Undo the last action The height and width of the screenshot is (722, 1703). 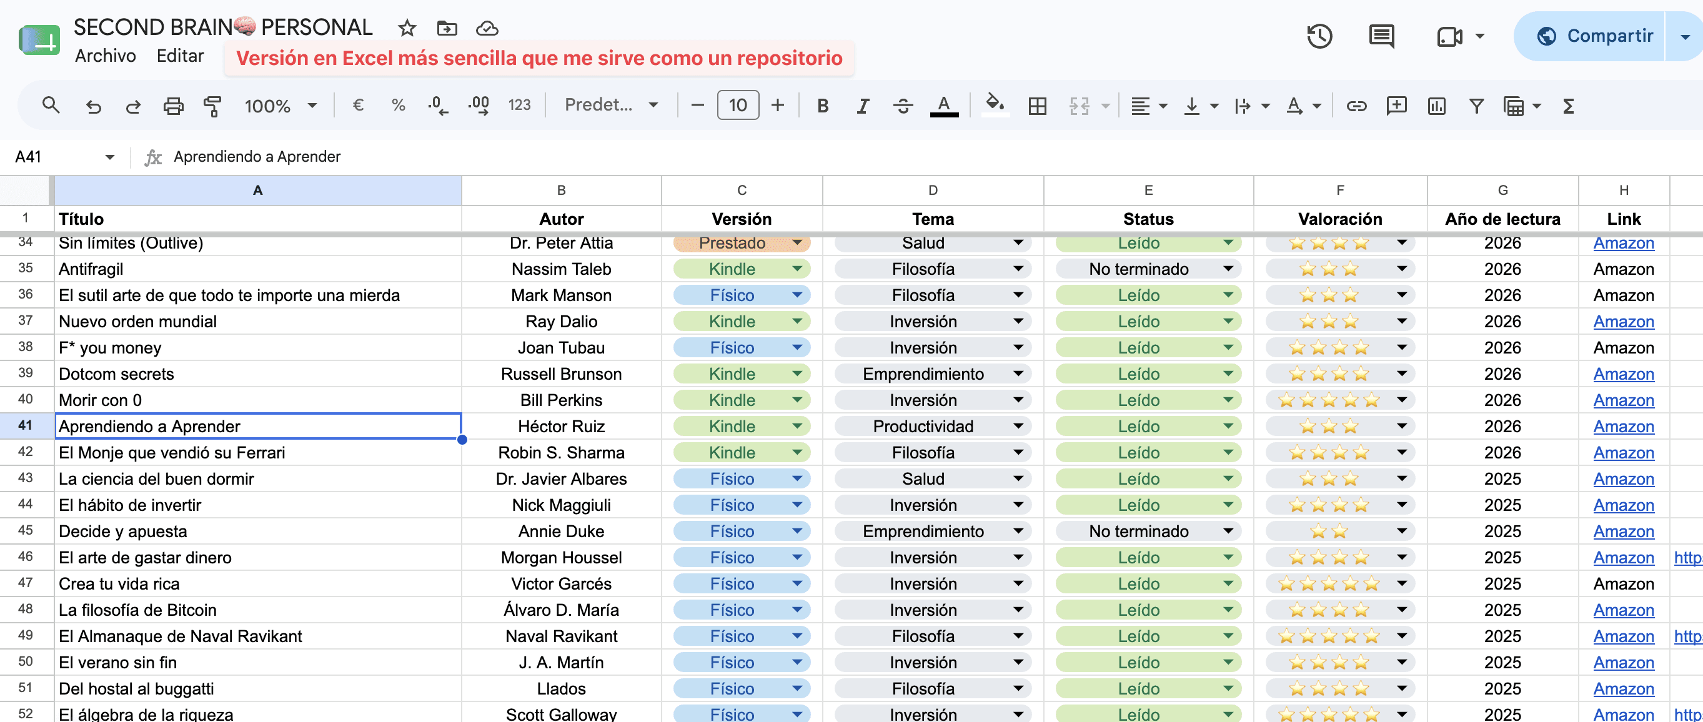(93, 106)
